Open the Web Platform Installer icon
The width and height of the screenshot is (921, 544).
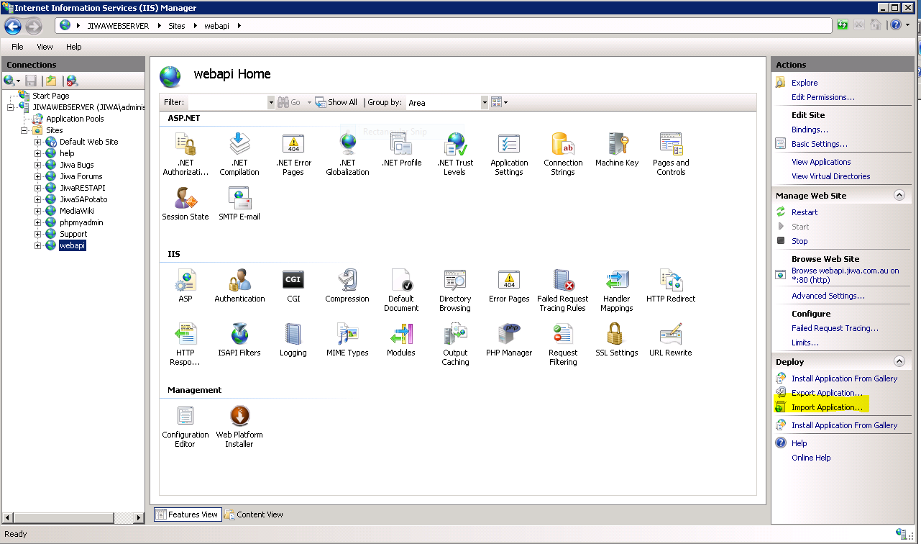[x=239, y=419]
